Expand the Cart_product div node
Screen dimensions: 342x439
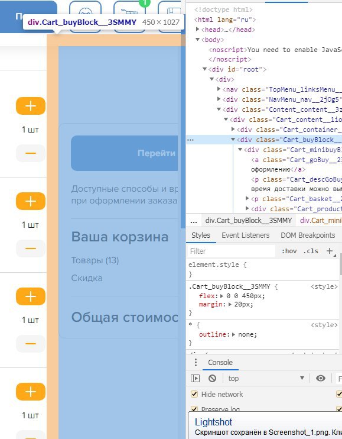247,208
